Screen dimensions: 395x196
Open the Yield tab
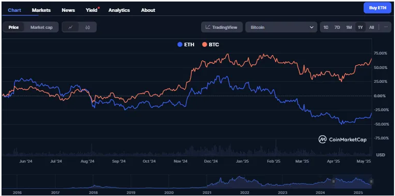(92, 10)
